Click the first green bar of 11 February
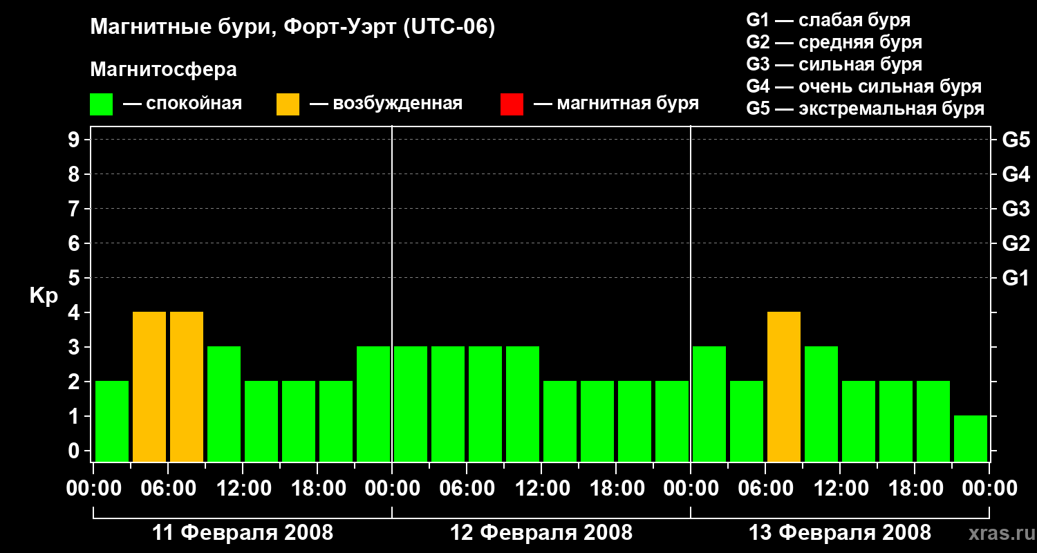The height and width of the screenshot is (553, 1037). (112, 421)
